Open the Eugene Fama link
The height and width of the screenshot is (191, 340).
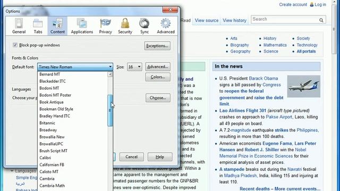click(x=277, y=143)
